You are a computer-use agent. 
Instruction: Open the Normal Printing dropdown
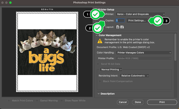(x=111, y=69)
